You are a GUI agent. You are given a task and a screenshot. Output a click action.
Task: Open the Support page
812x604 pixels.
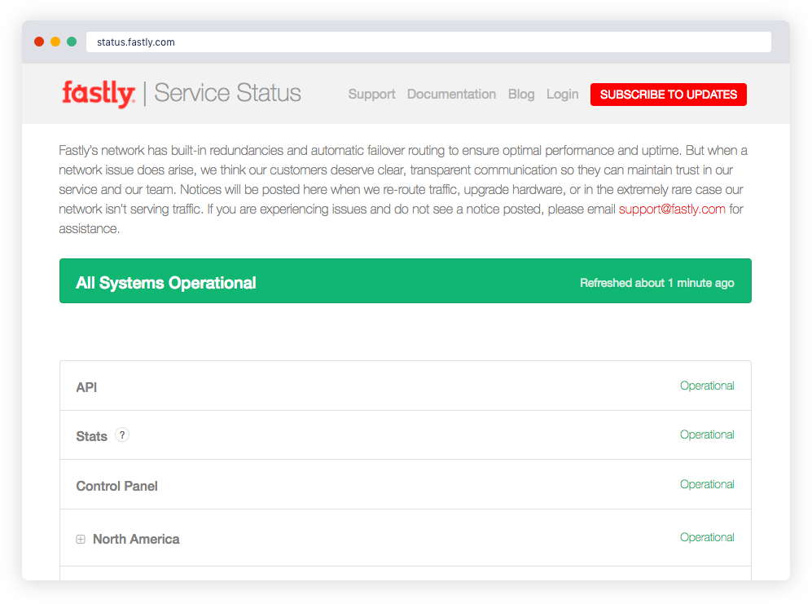point(371,94)
